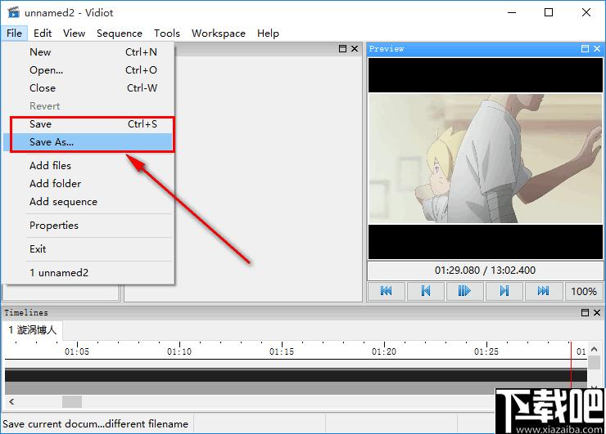Screen dimensions: 606x434
Task: Close the Timelines panel
Action: coord(597,312)
